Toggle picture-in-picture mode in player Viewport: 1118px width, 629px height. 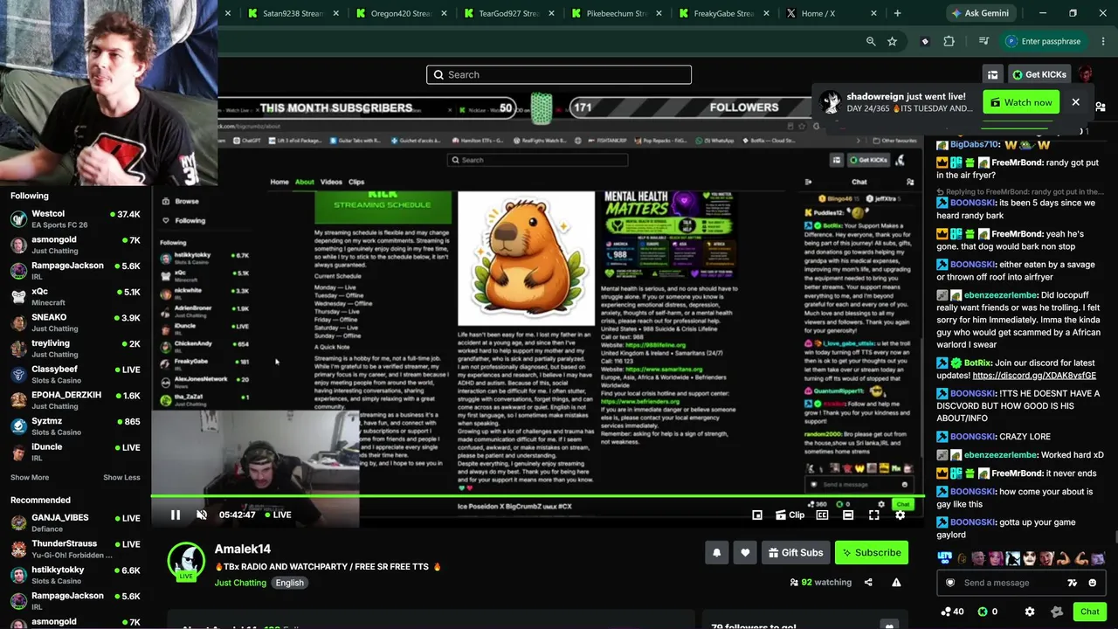757,515
